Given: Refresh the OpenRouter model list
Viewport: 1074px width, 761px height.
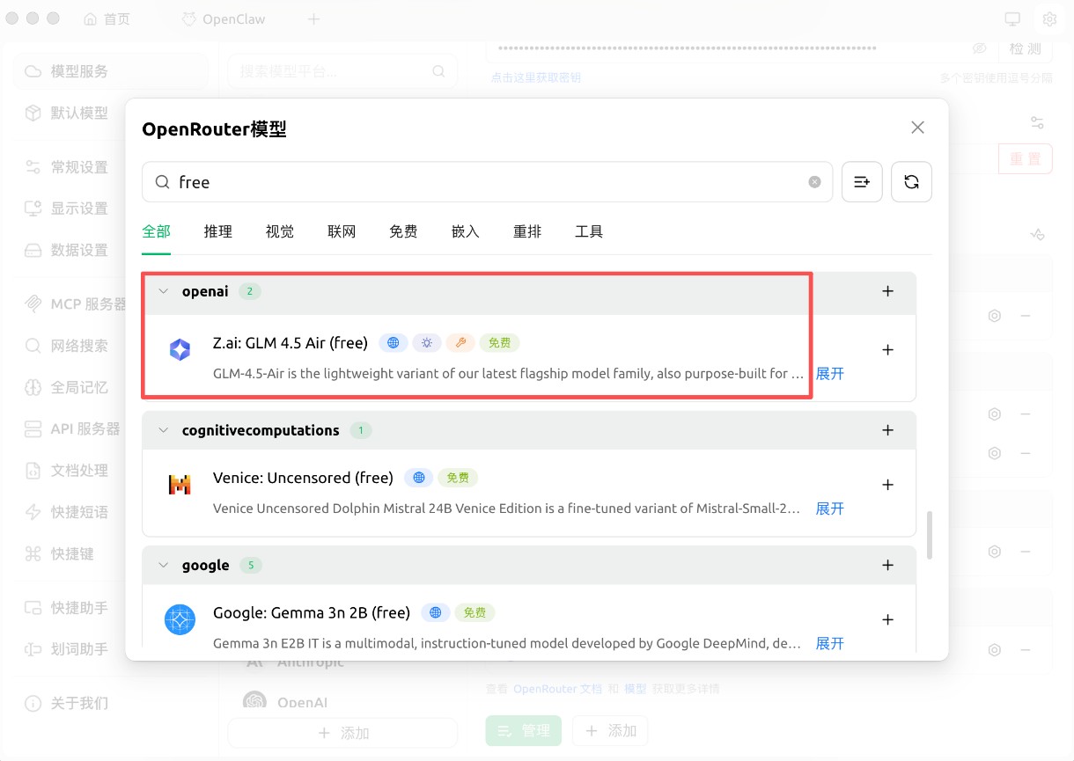Looking at the screenshot, I should click(911, 181).
